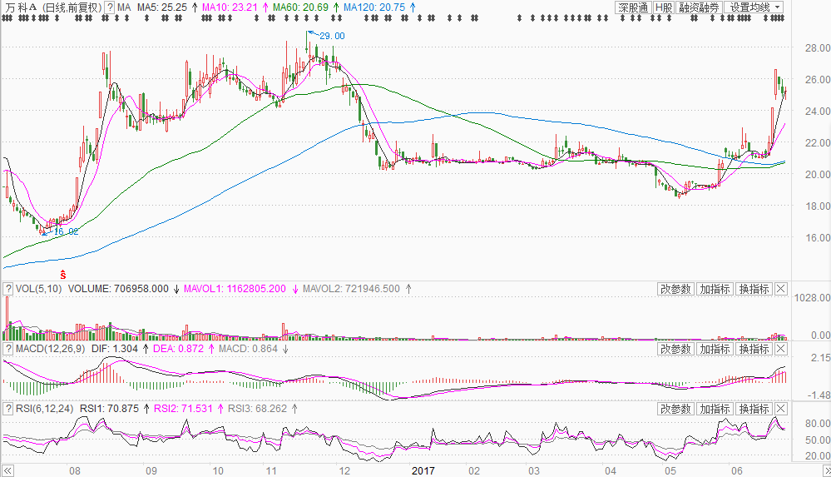The image size is (831, 477).
Task: Click 换指标 in the MACD panel
Action: pos(754,349)
